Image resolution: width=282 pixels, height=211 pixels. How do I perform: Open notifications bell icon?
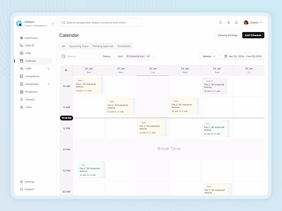click(x=236, y=23)
